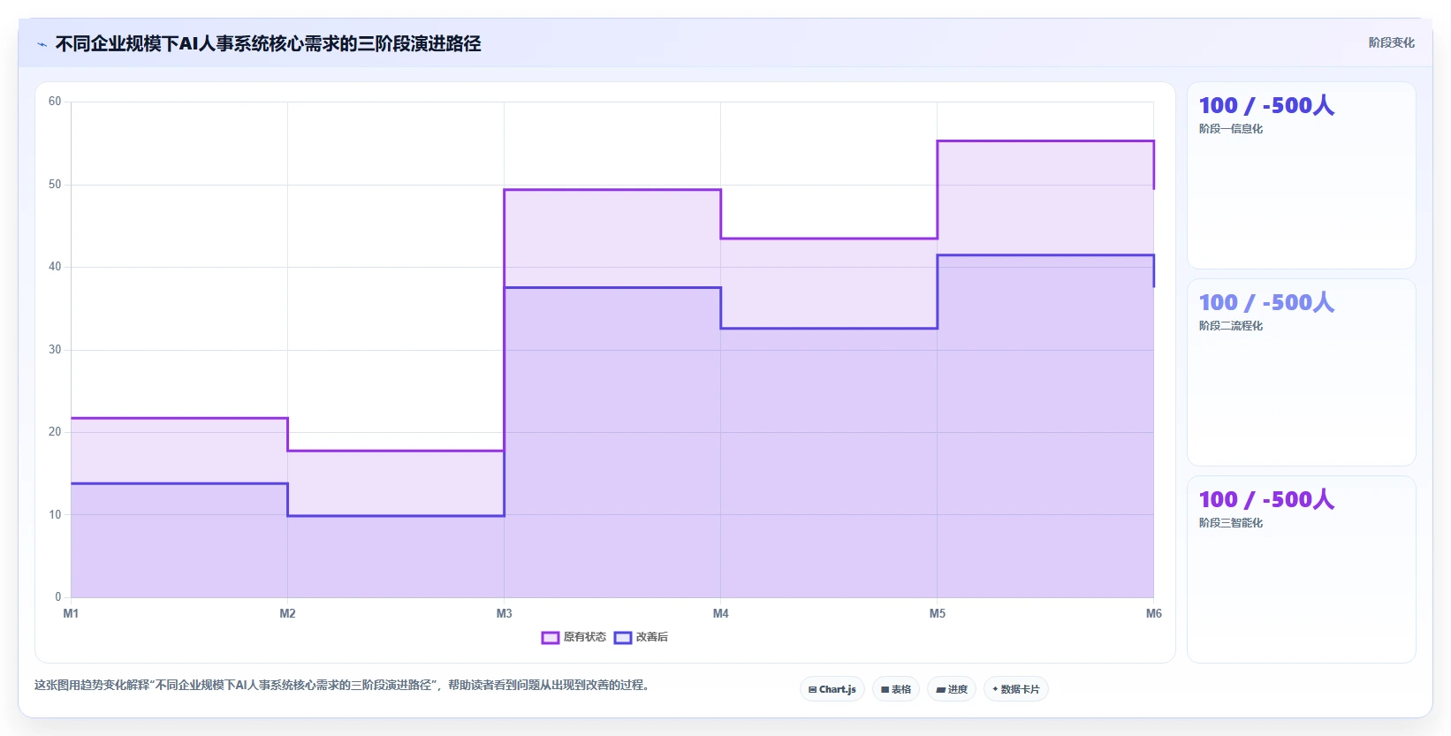Click the 30 y-axis value
The image size is (1451, 736).
pyautogui.click(x=55, y=349)
